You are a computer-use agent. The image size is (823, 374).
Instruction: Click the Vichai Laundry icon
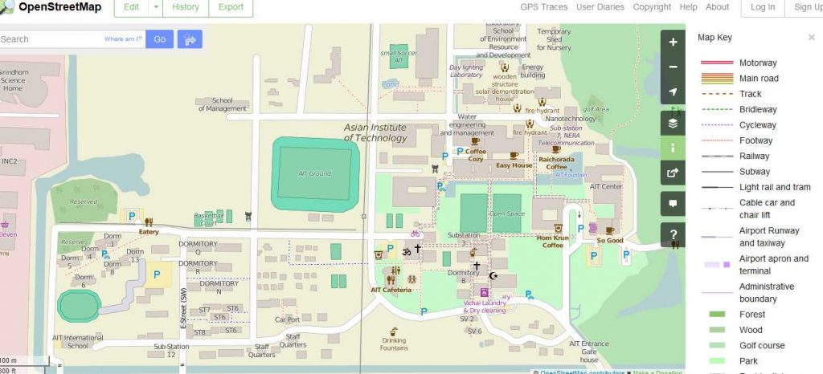484,292
